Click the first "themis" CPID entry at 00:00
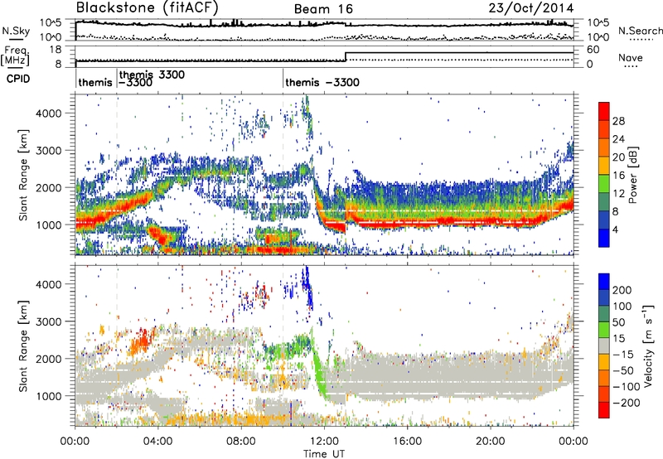The image size is (663, 459). point(95,82)
